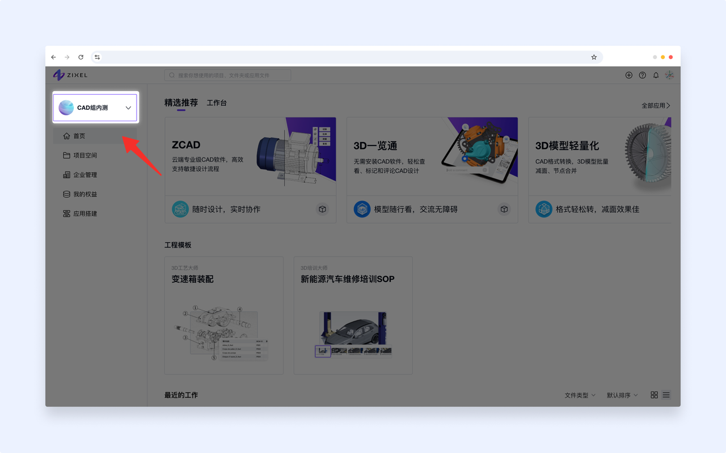Click the 应用搭建 icon

[66, 213]
